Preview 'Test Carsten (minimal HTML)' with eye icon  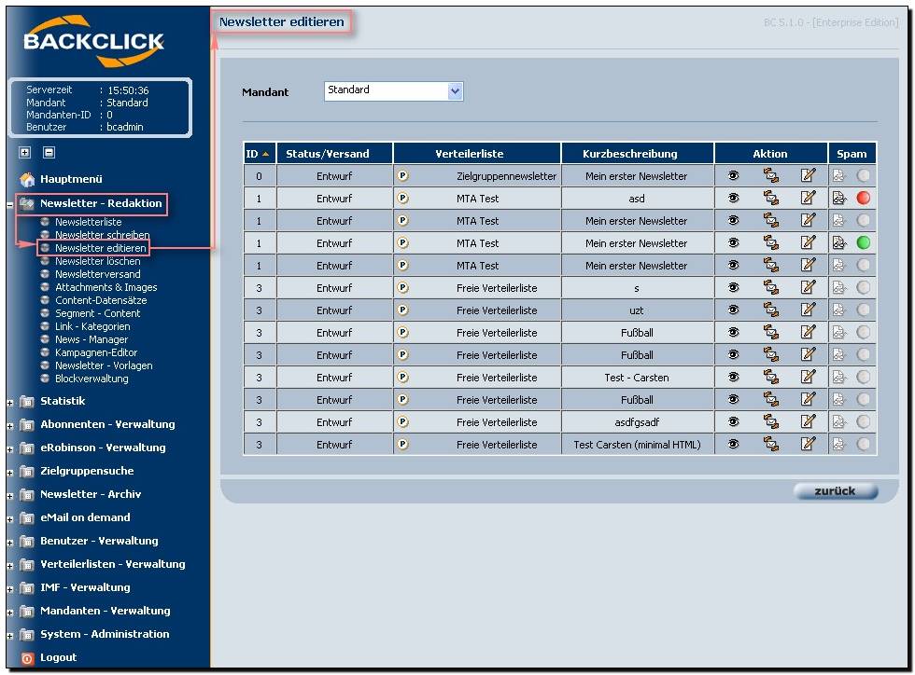pyautogui.click(x=734, y=444)
